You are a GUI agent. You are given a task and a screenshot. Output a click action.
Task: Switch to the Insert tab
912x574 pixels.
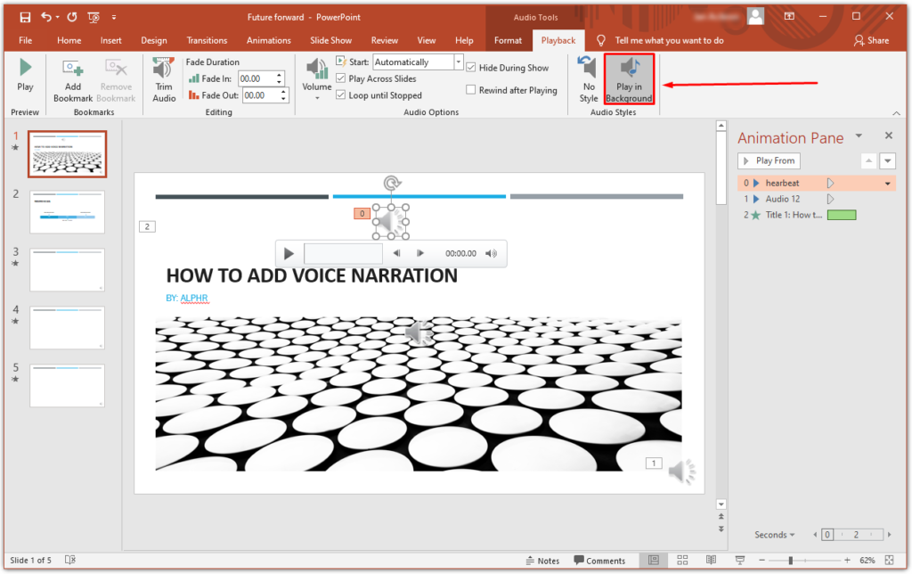tap(110, 40)
